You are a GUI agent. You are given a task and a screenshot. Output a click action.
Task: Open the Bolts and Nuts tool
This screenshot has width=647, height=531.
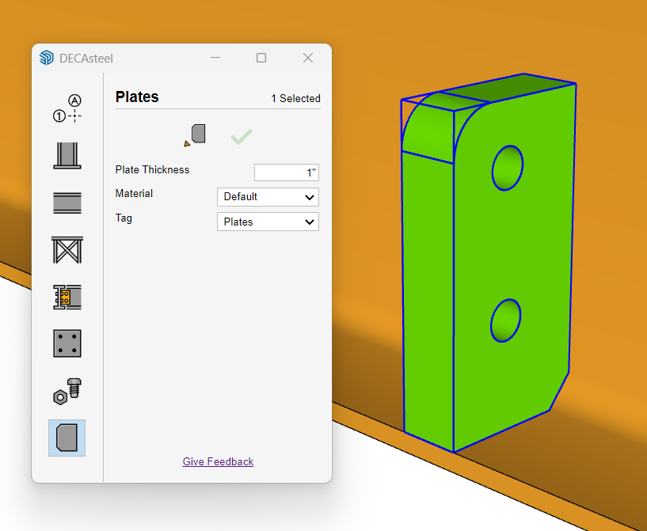(x=67, y=391)
